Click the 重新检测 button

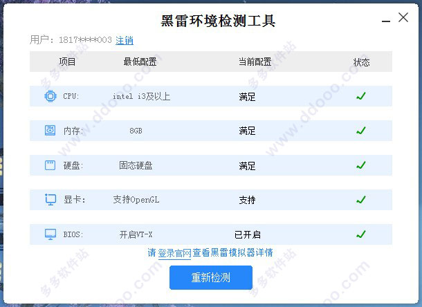tap(211, 277)
